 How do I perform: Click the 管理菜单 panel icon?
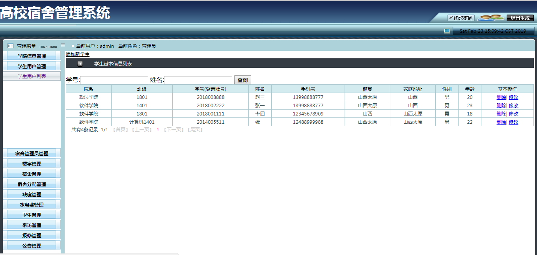(x=11, y=46)
